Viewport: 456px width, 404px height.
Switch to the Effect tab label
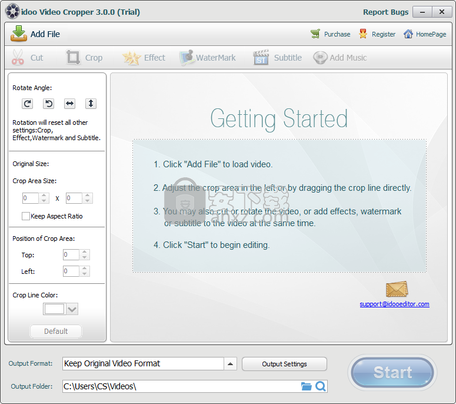coord(154,58)
